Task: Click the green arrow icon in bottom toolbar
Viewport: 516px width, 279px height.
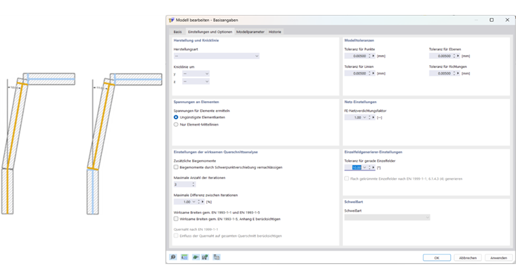Action: point(196,257)
